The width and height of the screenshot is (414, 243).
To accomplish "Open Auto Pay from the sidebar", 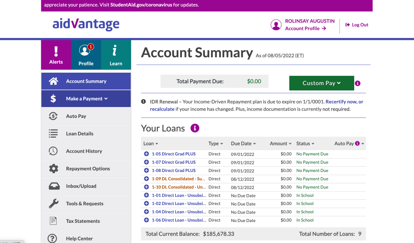I will click(x=76, y=116).
